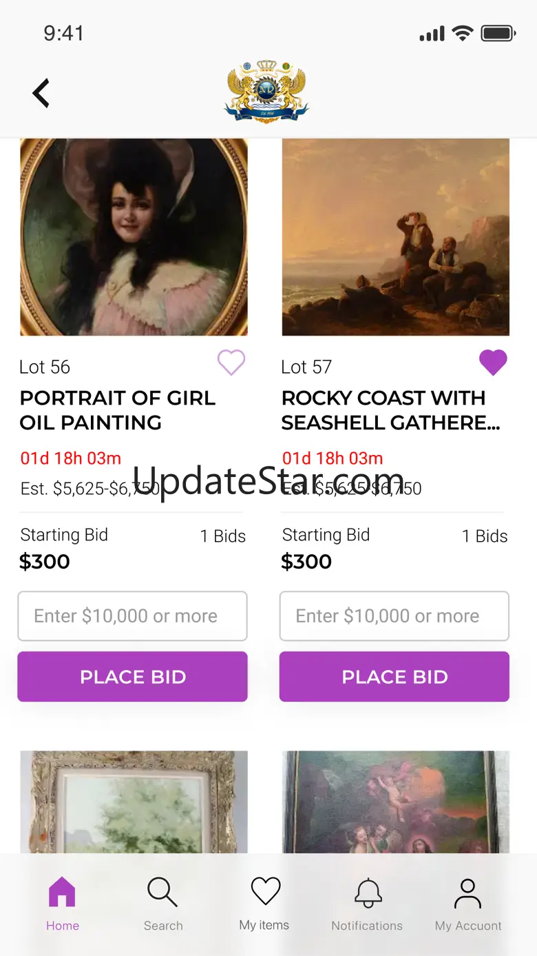The width and height of the screenshot is (537, 956).
Task: Tap the back arrow icon
Action: 41,93
